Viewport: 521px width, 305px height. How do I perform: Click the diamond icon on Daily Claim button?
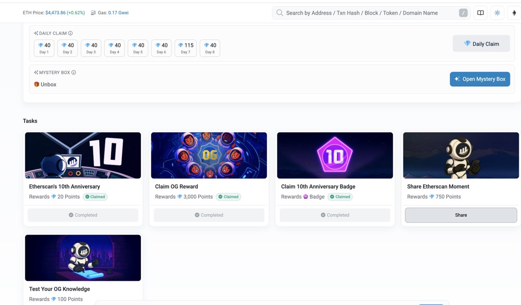click(x=468, y=44)
